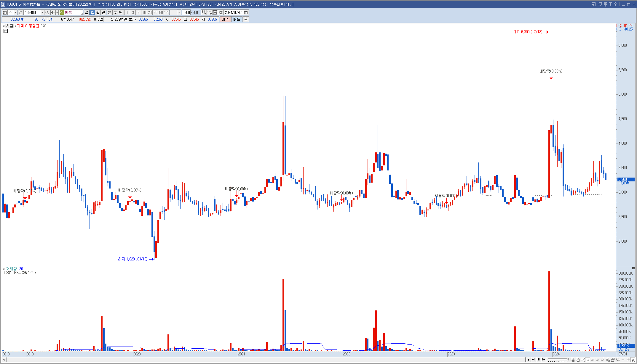Open the dropdown arrow next to speaker icon
This screenshot has height=364, width=637.
(x=57, y=12)
